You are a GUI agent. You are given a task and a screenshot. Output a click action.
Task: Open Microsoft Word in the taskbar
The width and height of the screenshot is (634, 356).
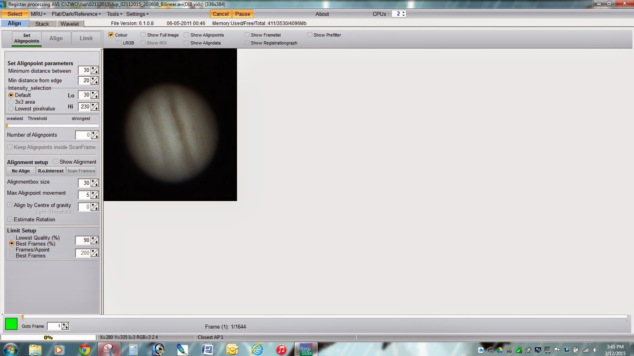point(207,350)
